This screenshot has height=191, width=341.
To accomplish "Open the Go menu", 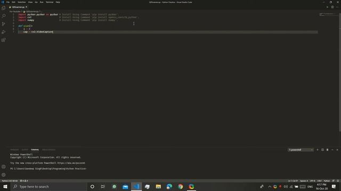I will tap(36, 2).
